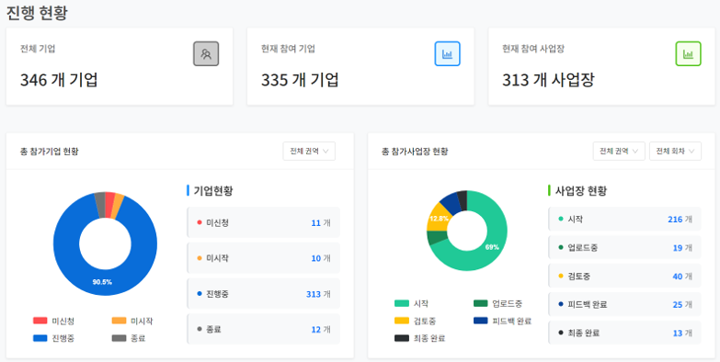This screenshot has width=720, height=362.
Task: Click the 335 개 기업 value
Action: (x=300, y=80)
